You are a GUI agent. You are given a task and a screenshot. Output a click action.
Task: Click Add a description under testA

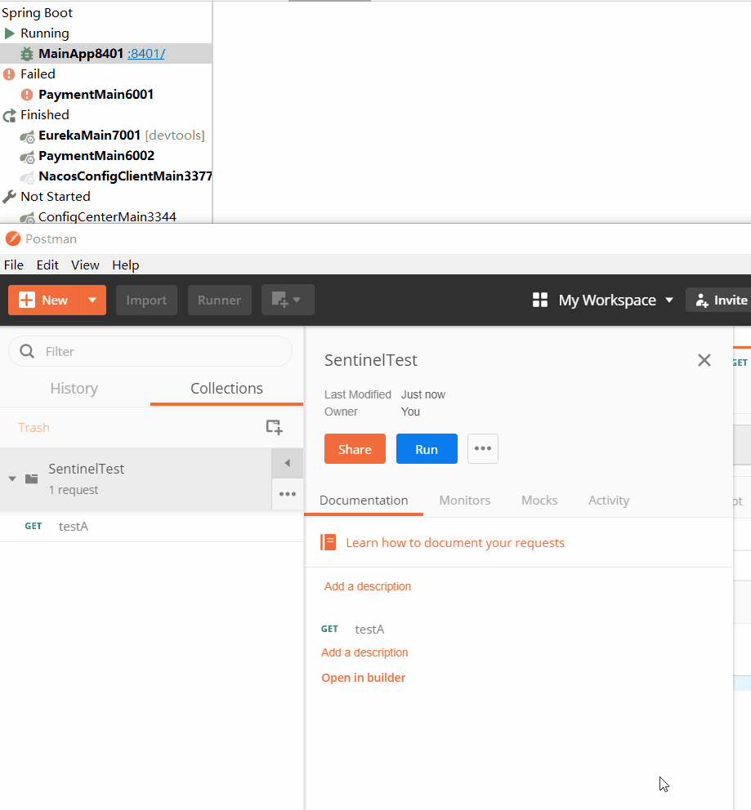pos(364,652)
